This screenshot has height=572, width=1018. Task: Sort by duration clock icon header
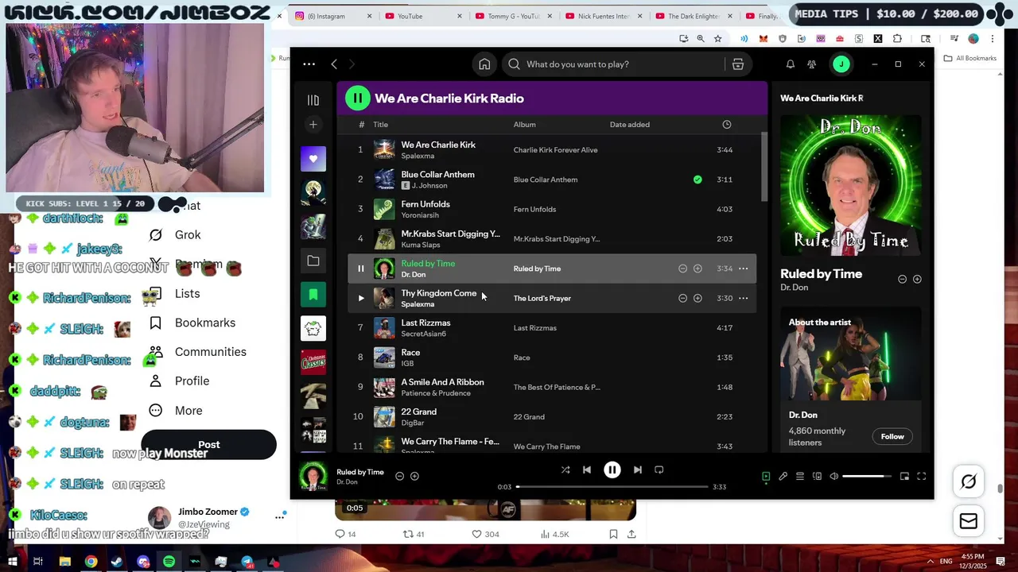click(x=726, y=125)
